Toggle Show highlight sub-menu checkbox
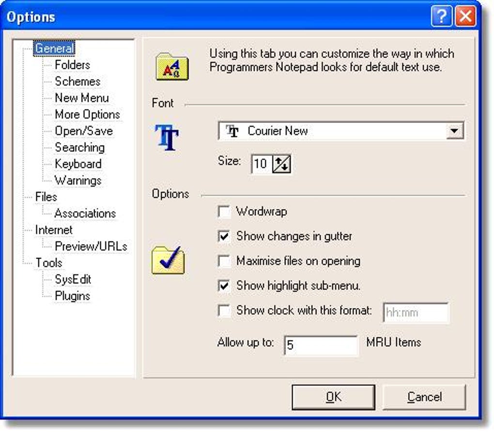The height and width of the screenshot is (432, 494). coord(224,286)
